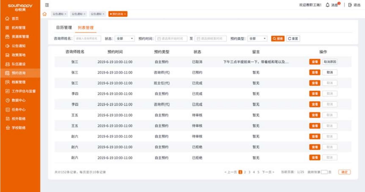Click the 退出 logout icon
The height and width of the screenshot is (192, 365).
[x=350, y=5]
